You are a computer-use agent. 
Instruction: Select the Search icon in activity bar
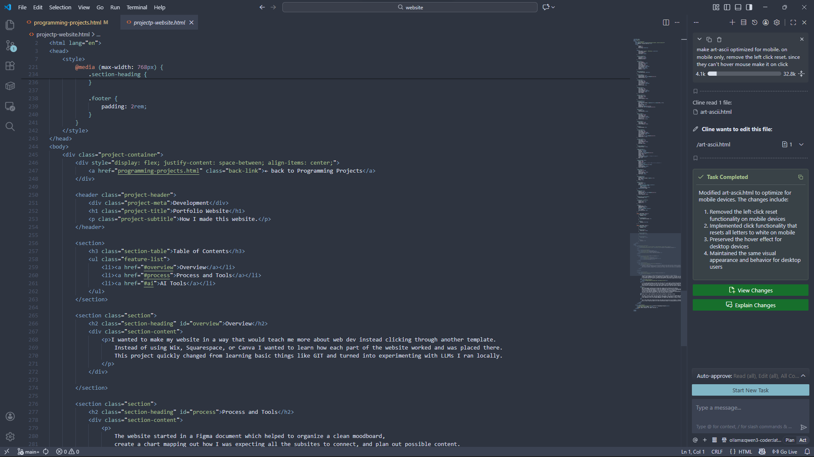coord(10,127)
